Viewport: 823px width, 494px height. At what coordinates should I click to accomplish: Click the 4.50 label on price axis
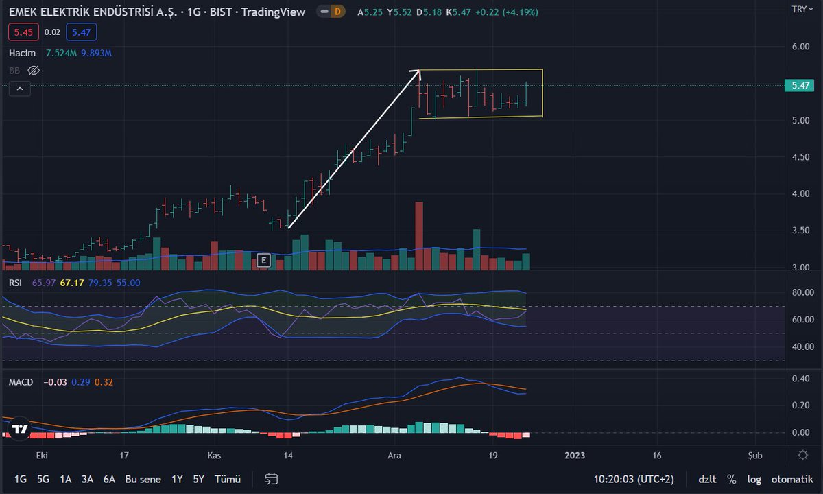[x=802, y=157]
